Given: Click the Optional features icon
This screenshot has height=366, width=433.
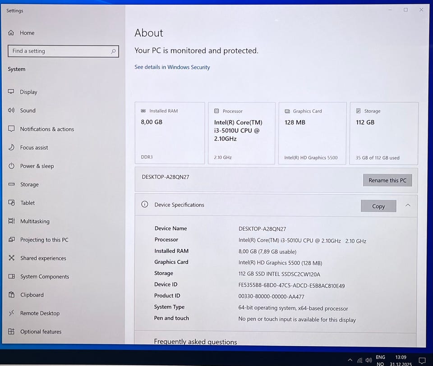Looking at the screenshot, I should tap(11, 331).
